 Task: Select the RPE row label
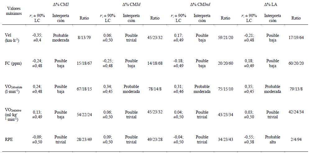(9, 139)
